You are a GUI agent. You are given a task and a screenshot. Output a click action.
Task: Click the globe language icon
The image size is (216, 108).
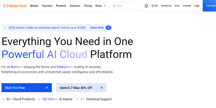pos(153,6)
